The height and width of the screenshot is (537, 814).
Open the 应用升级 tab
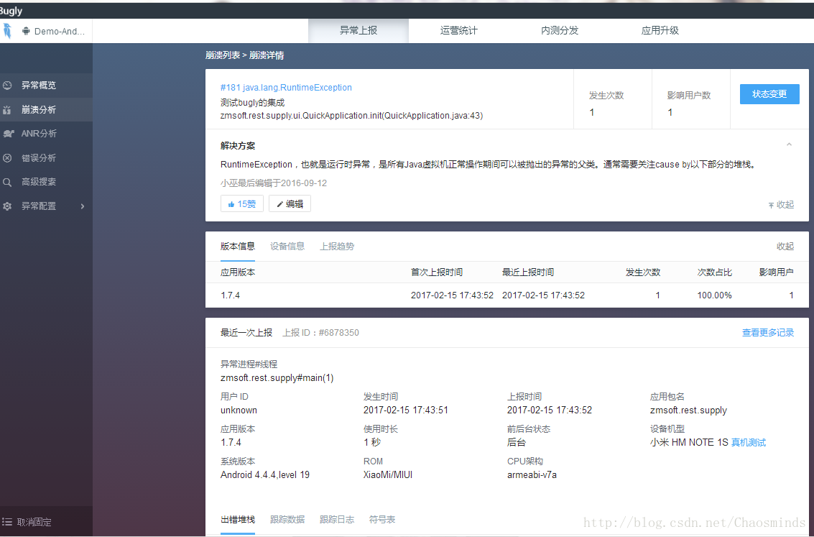[660, 31]
